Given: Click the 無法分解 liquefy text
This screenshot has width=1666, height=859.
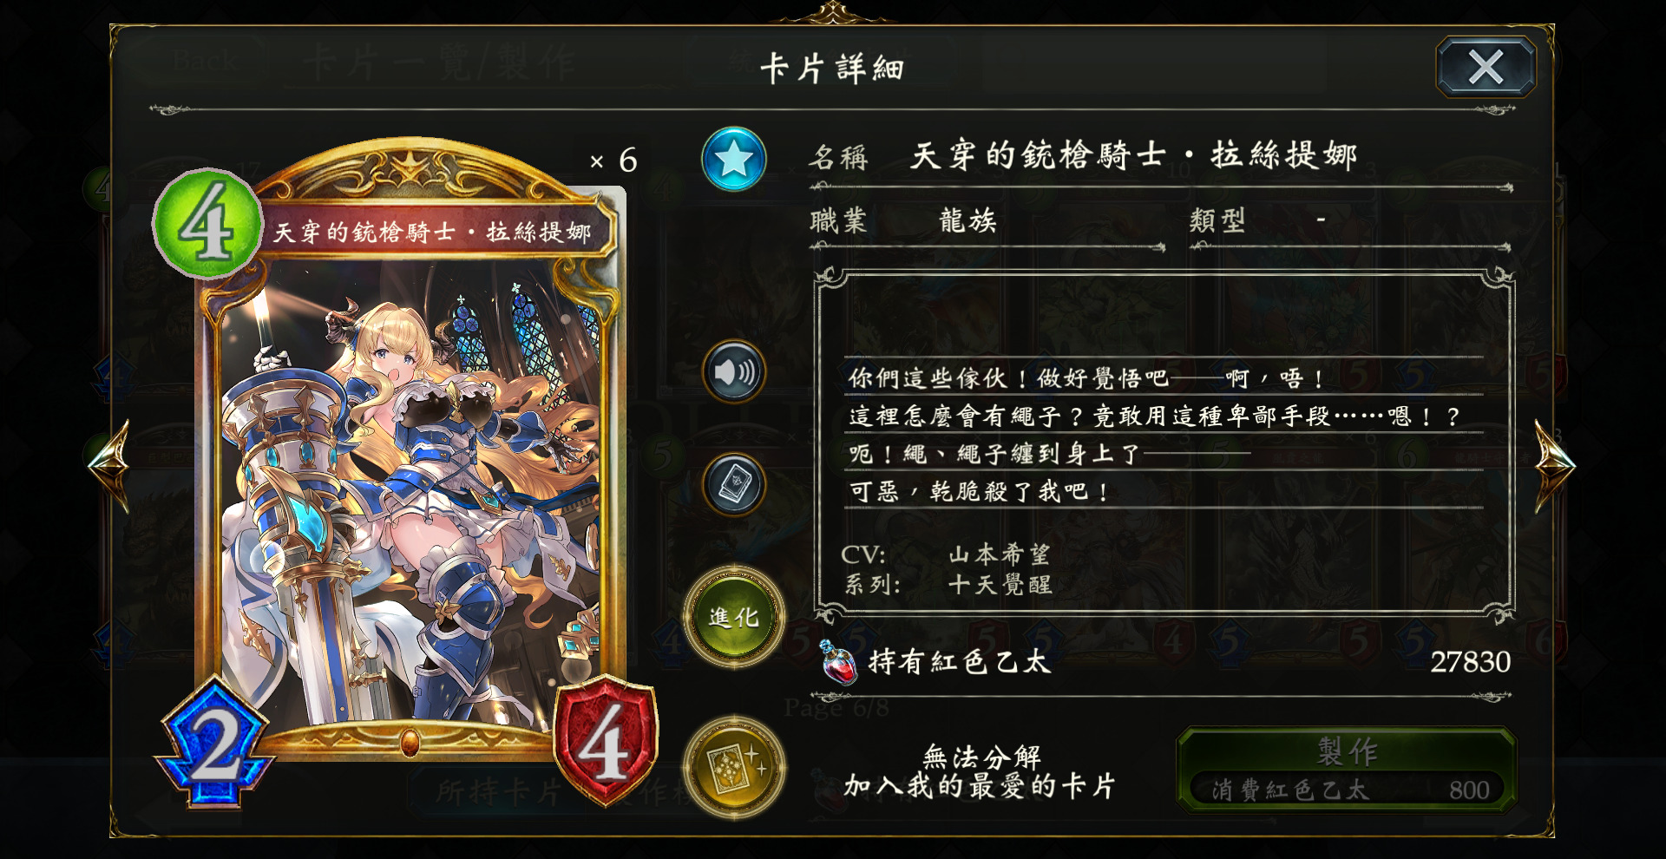Looking at the screenshot, I should click(x=981, y=757).
